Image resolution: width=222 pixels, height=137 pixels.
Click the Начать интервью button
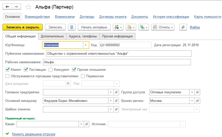(94, 27)
